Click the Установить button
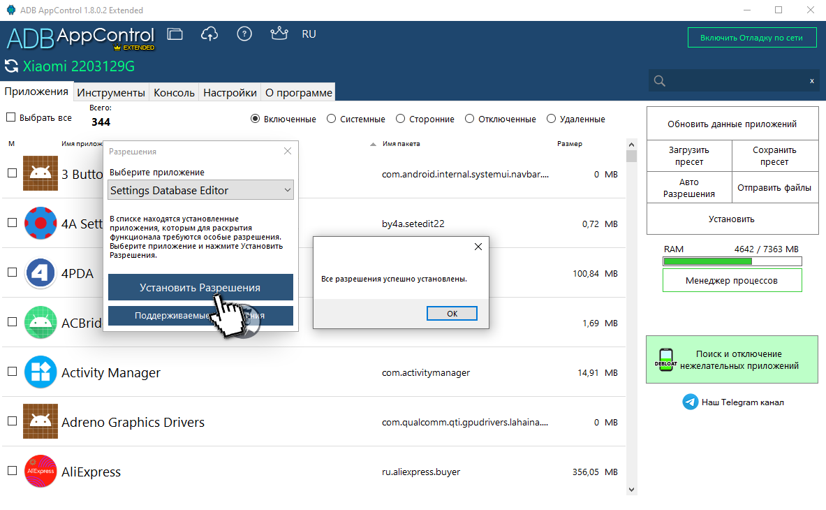826x510 pixels. 732,219
